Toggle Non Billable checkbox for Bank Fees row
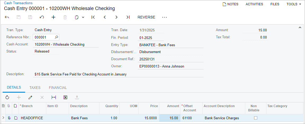The image size is (305, 124). click(x=256, y=118)
